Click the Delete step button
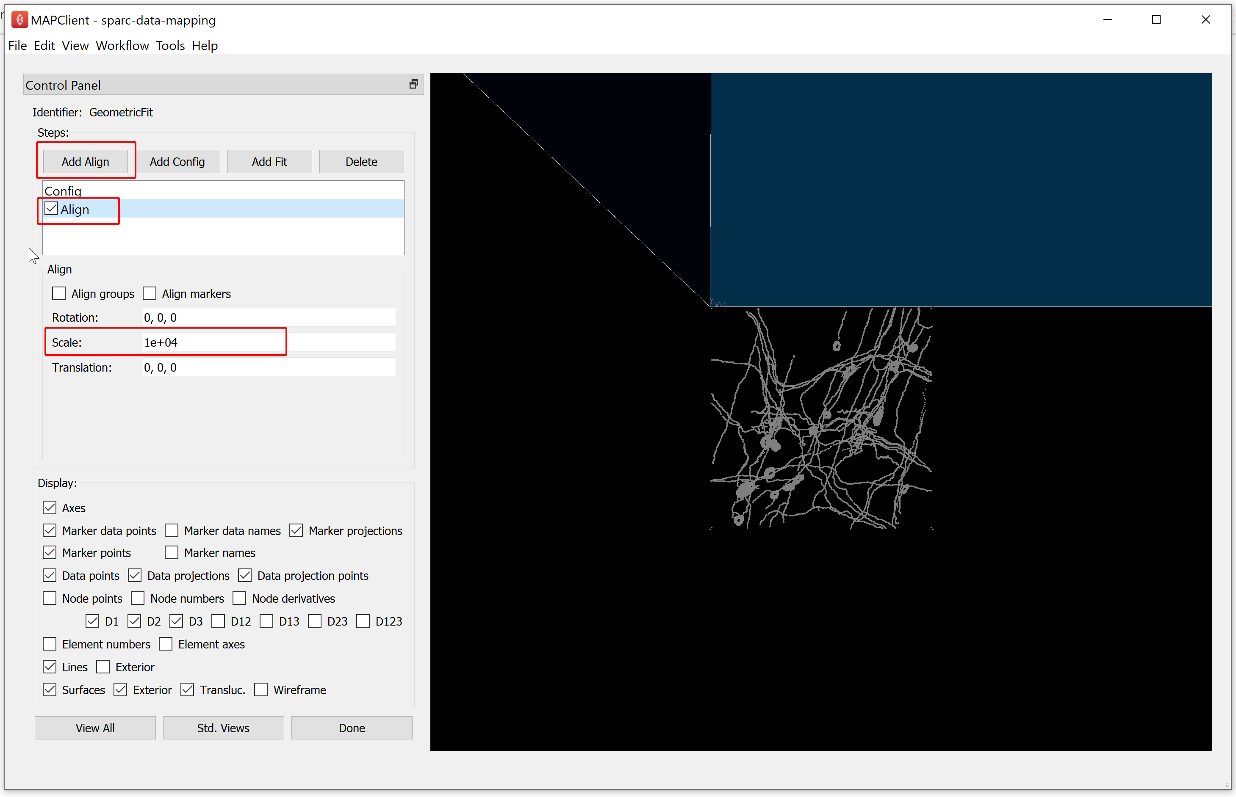The height and width of the screenshot is (797, 1236). point(361,161)
